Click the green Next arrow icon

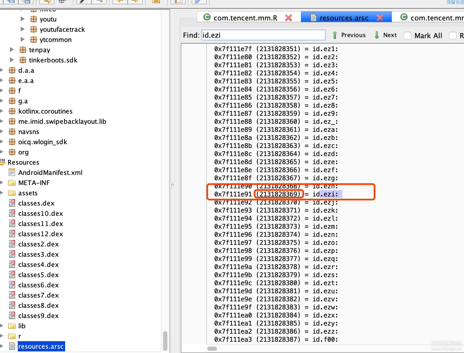click(377, 35)
